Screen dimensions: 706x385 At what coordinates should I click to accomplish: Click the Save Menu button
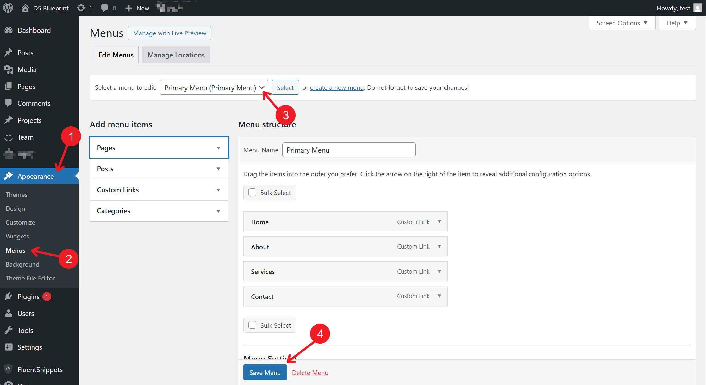[265, 372]
